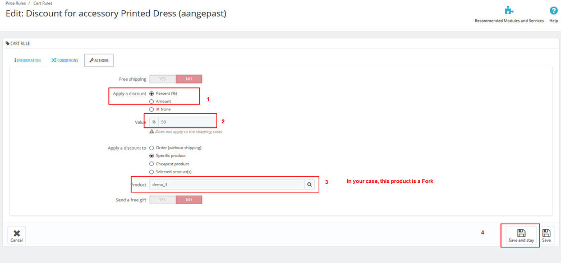The width and height of the screenshot is (561, 263).
Task: Select Percent (%) discount radio button
Action: 151,93
